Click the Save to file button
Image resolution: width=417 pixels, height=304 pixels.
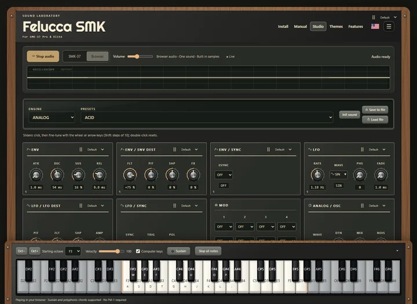click(x=375, y=109)
